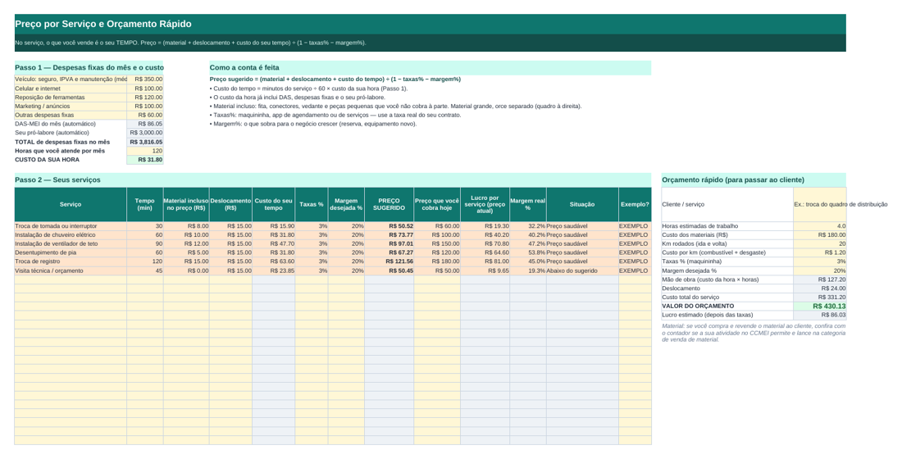The height and width of the screenshot is (459, 902).
Task: Click material cost R$ 0.00 cell
Action: [x=186, y=270]
